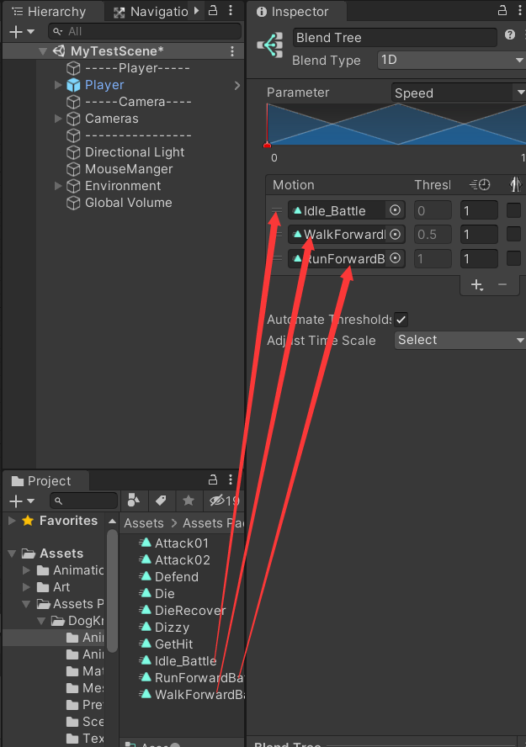
Task: Remove a motion with the minus button
Action: (503, 285)
